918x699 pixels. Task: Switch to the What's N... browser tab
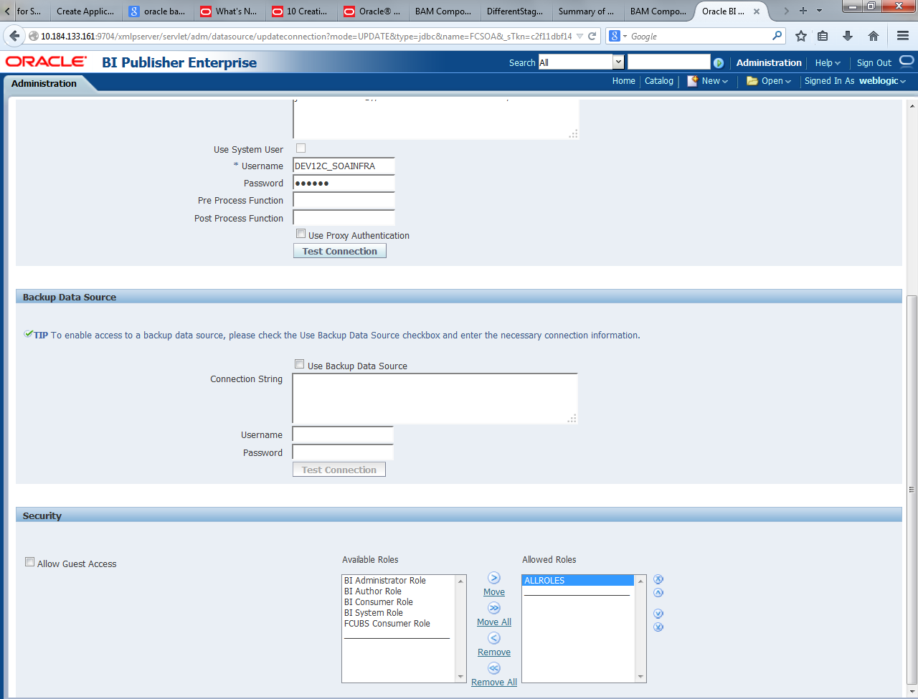(x=229, y=11)
